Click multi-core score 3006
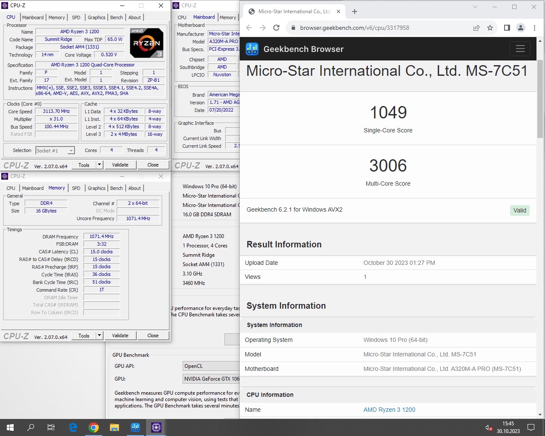 [x=388, y=166]
